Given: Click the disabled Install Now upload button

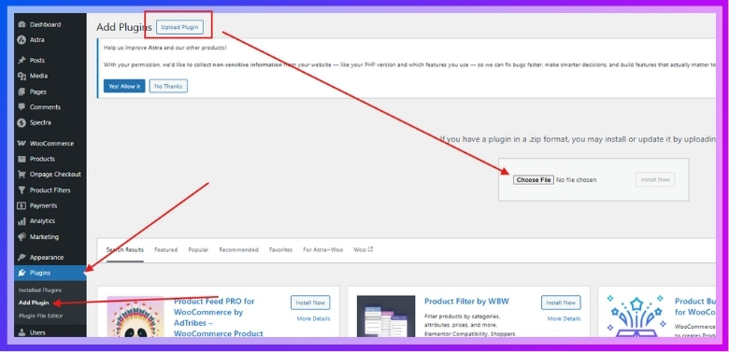Looking at the screenshot, I should (x=655, y=179).
